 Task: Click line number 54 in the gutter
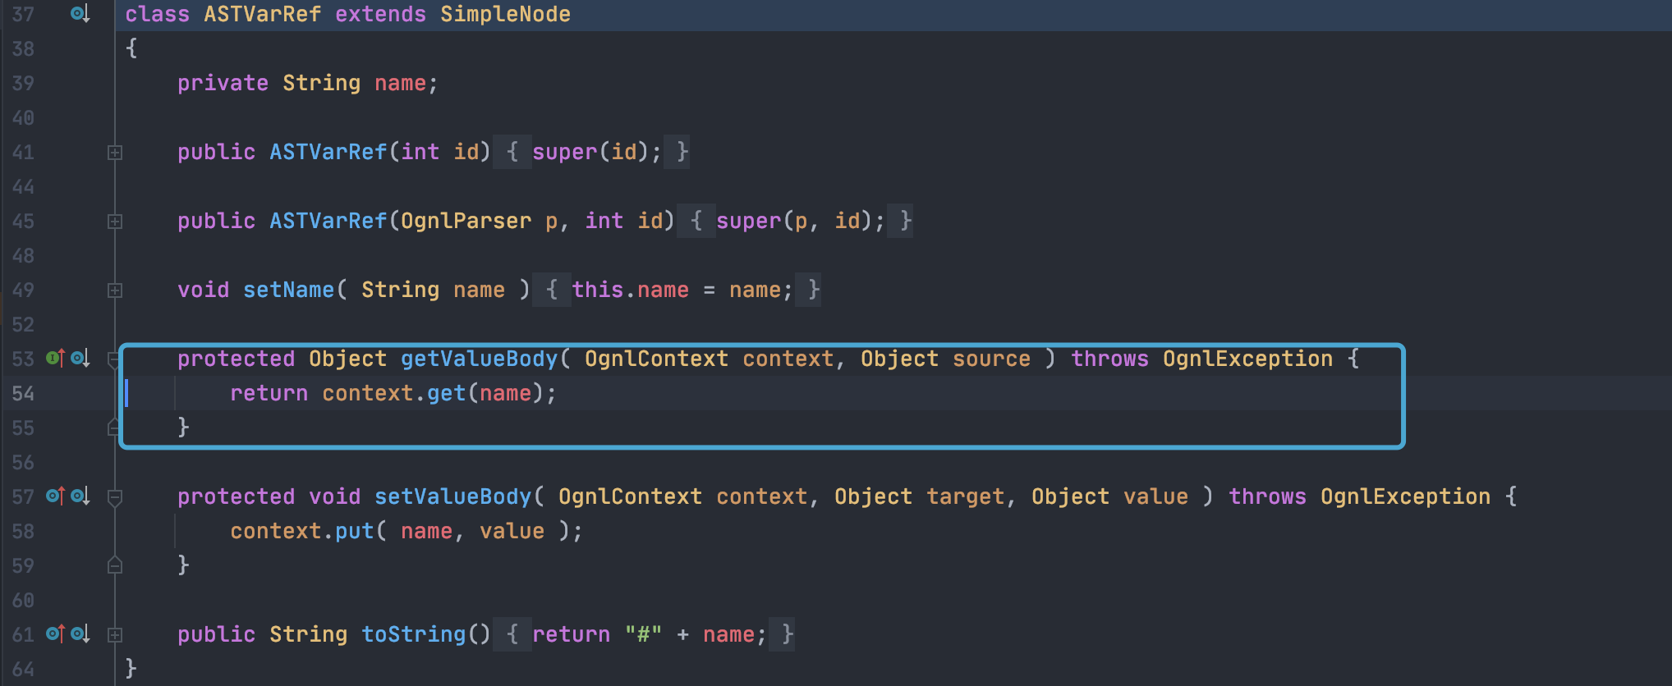(x=23, y=393)
